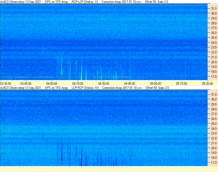Click 27.0 on the Stokes -V frequency axis
This screenshot has height=172, width=218.
click(214, 28)
